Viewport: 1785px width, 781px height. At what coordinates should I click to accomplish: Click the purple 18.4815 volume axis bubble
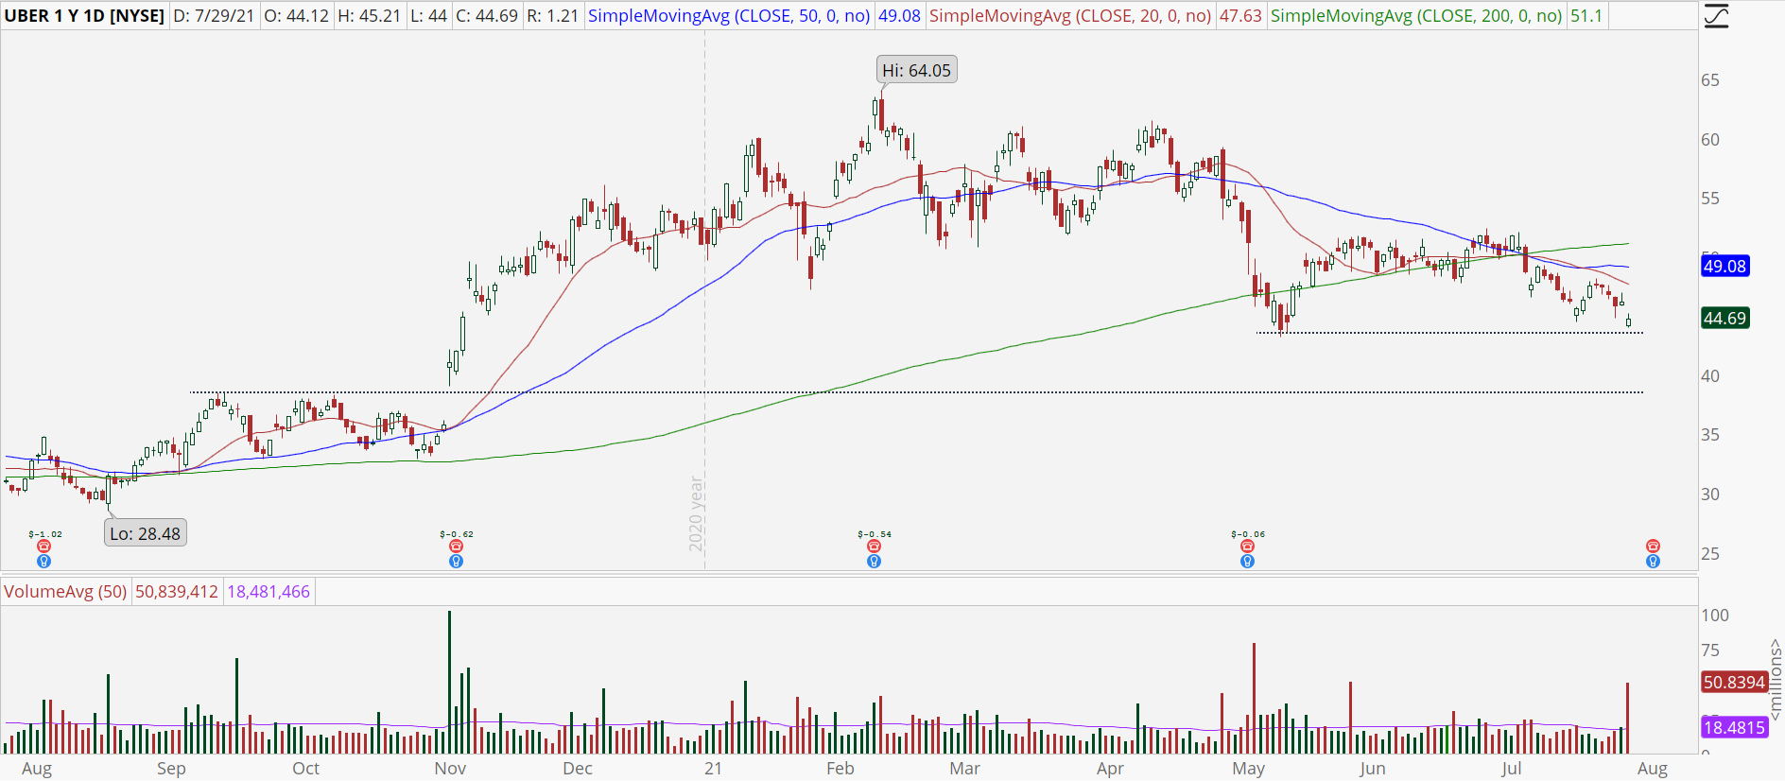coord(1734,727)
